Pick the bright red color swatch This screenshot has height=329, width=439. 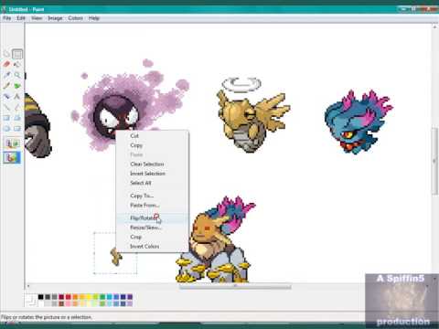(x=68, y=297)
